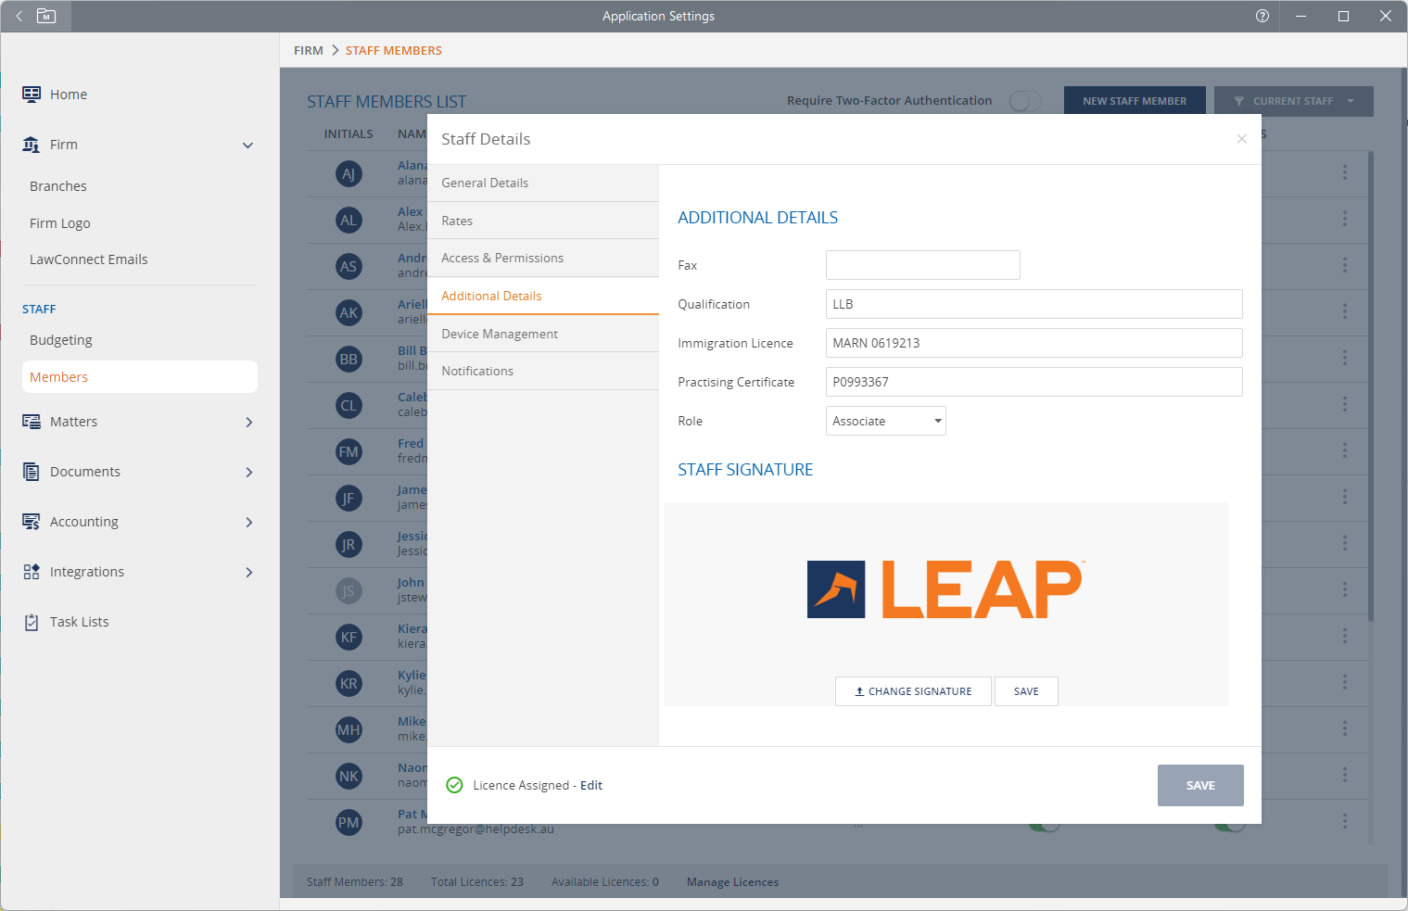Viewport: 1408px width, 911px height.
Task: Click the Documents sidebar icon
Action: pyautogui.click(x=32, y=472)
